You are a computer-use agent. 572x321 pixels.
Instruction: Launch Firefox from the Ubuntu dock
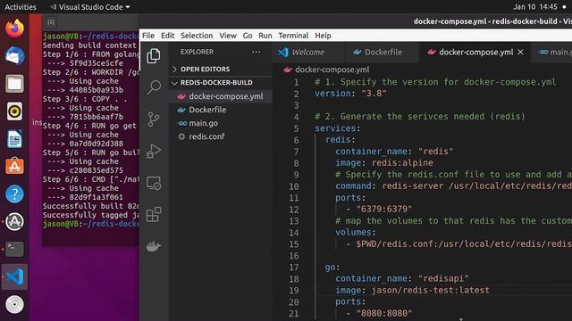14,29
